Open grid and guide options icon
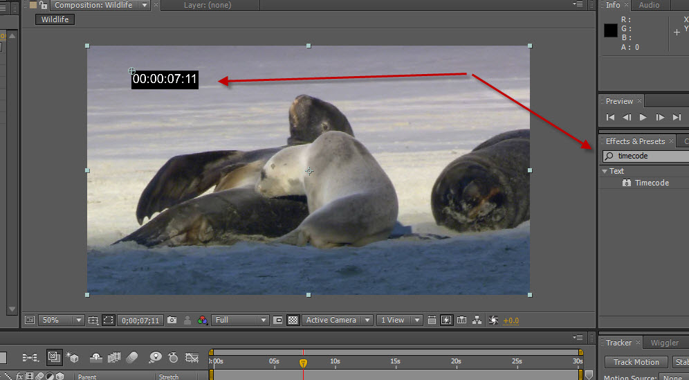The height and width of the screenshot is (380, 689). pyautogui.click(x=93, y=320)
